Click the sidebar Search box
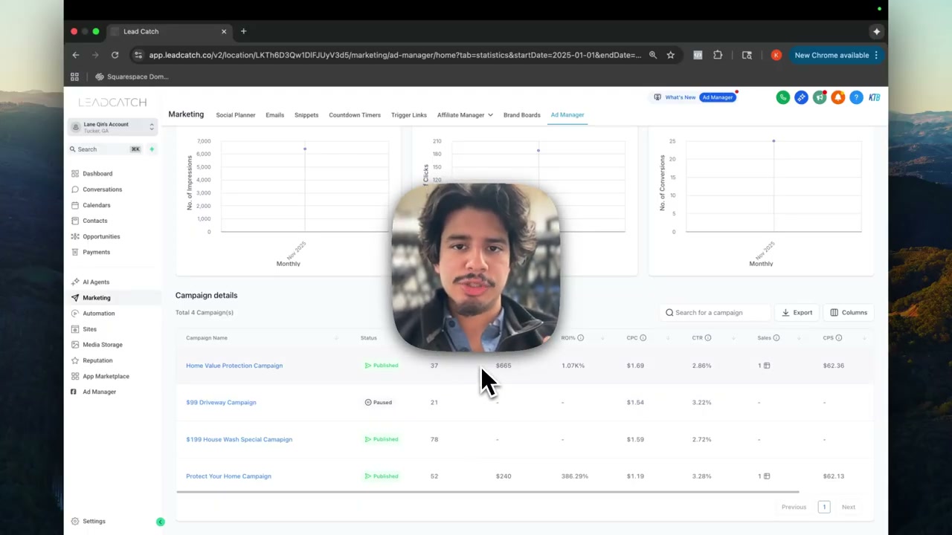The image size is (952, 535). pyautogui.click(x=105, y=149)
